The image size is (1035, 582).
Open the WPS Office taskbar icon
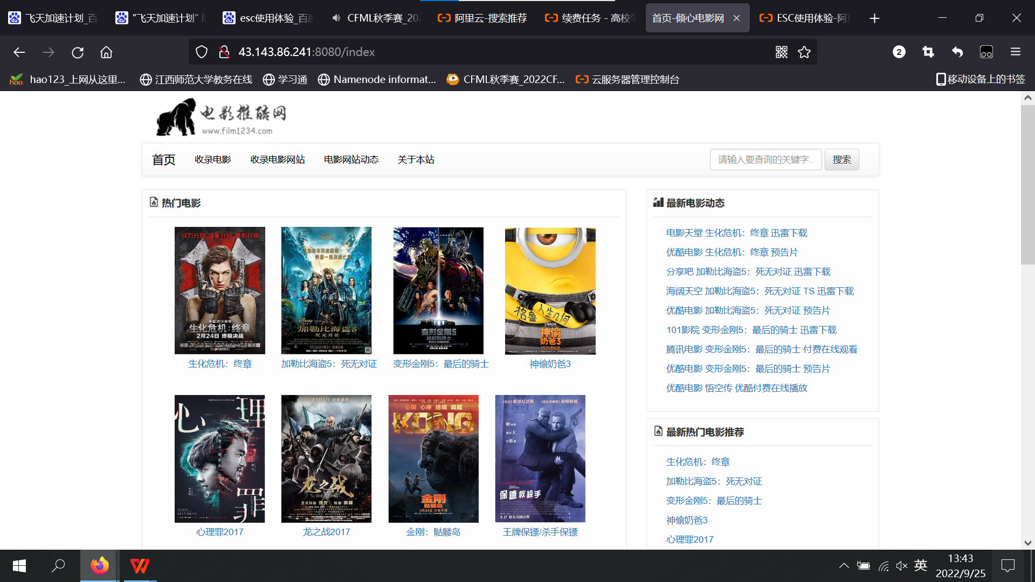140,566
